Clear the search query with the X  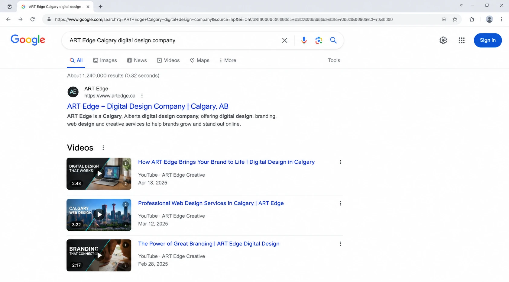click(284, 40)
